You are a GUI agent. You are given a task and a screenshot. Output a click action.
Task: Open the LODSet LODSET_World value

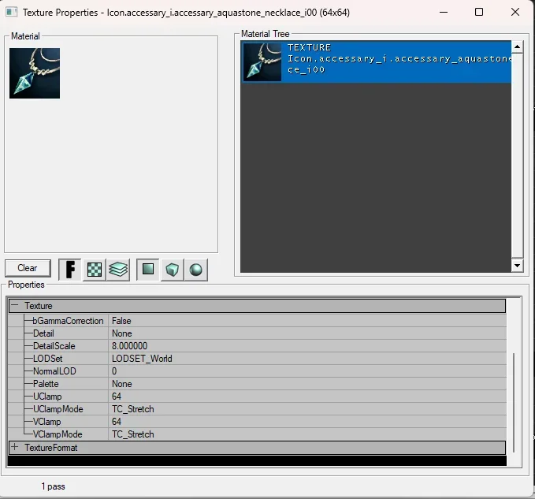[x=307, y=359]
